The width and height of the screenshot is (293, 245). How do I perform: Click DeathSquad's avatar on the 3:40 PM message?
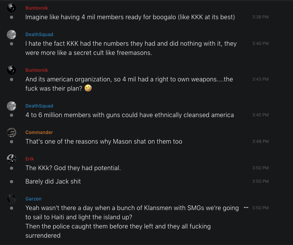12,34
